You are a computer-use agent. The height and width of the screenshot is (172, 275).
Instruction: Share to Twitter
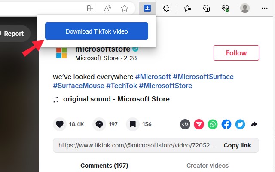pos(240,124)
